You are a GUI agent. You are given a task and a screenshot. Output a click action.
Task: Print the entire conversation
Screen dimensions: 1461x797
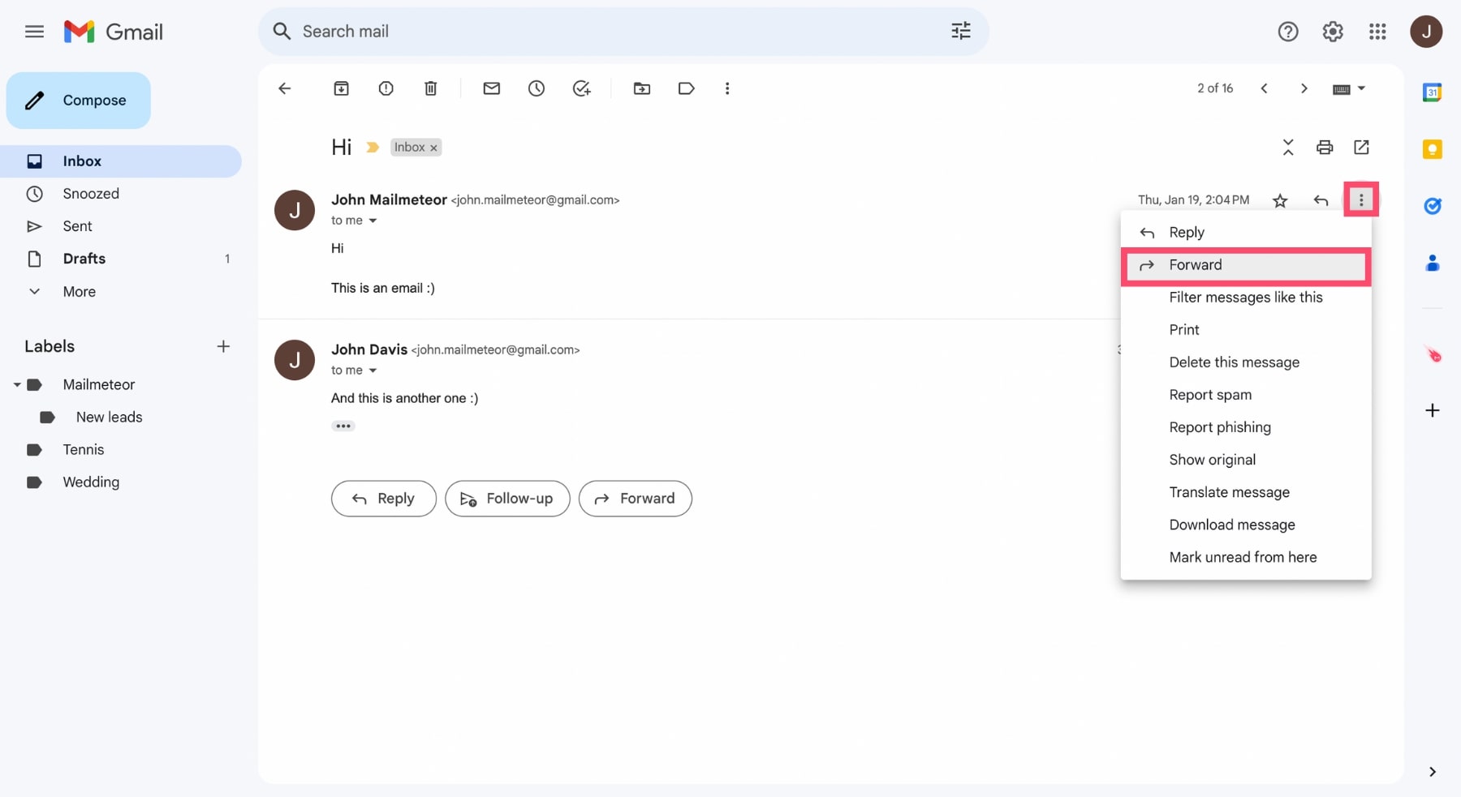(x=1325, y=147)
